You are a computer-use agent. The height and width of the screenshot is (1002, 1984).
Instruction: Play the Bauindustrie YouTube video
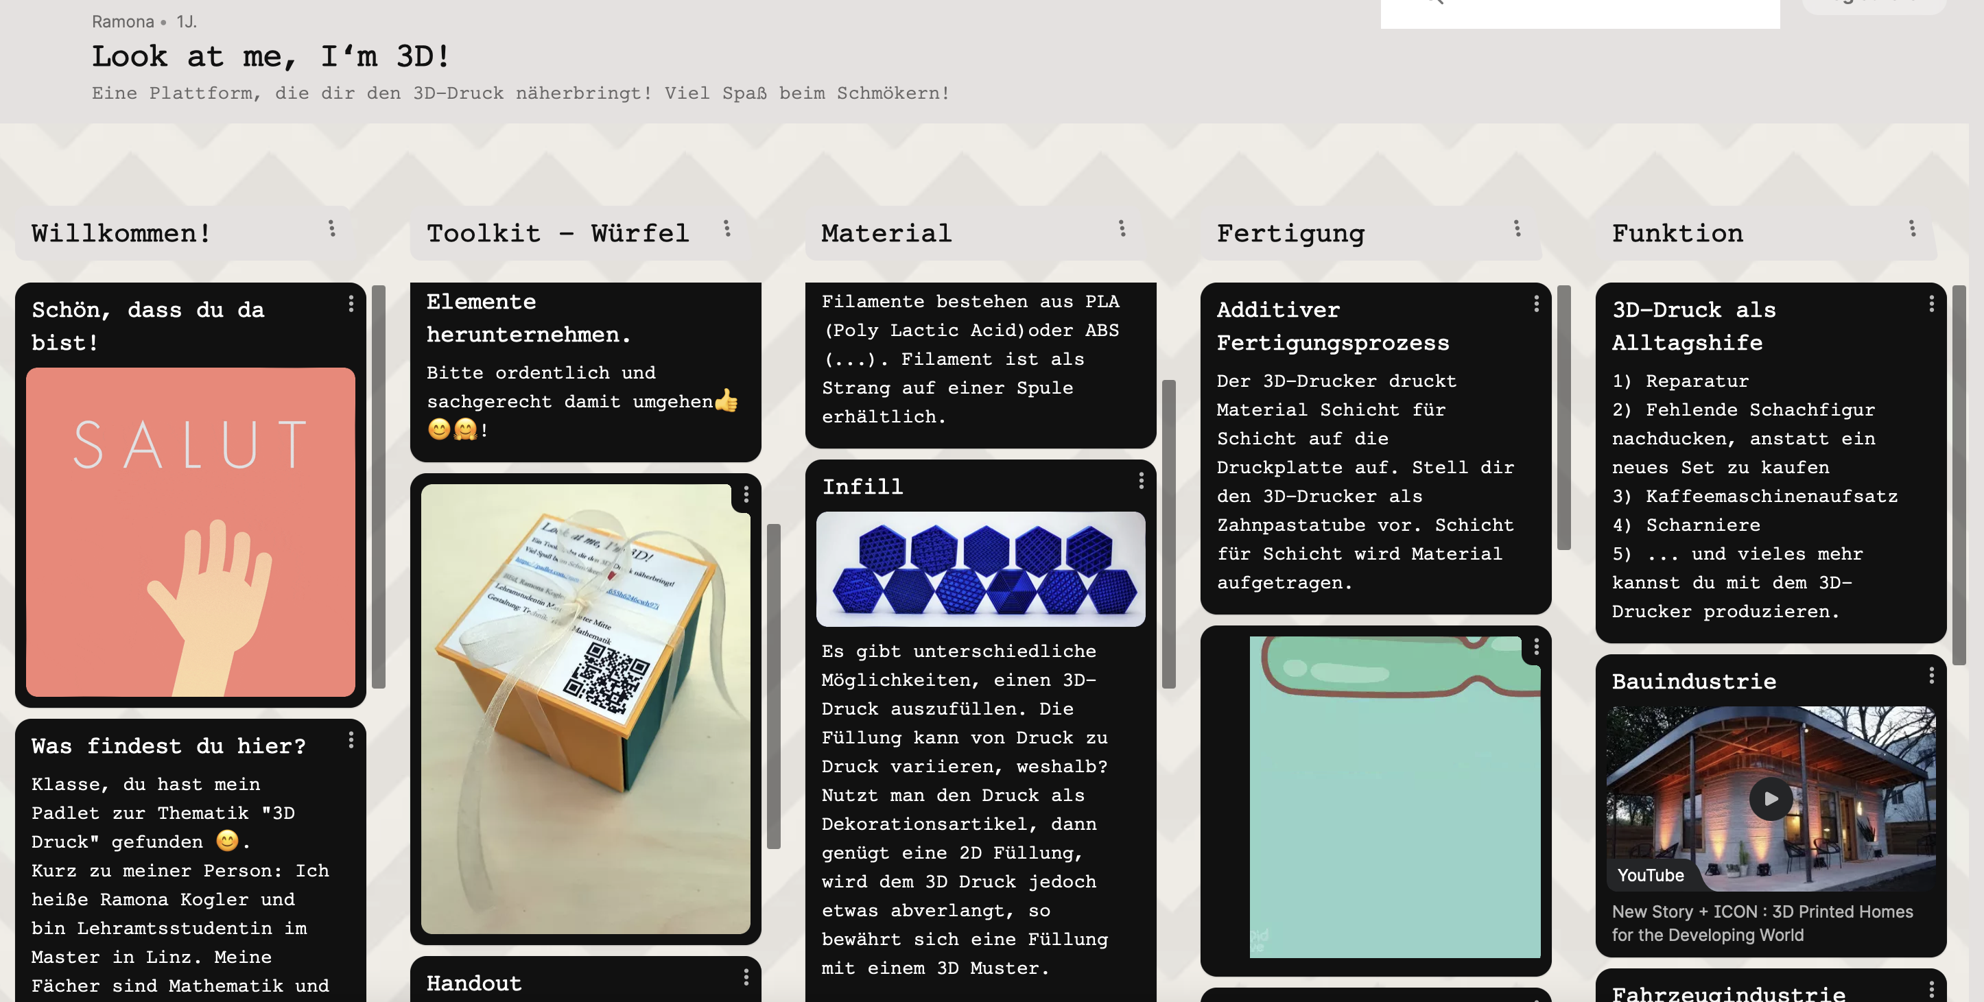[x=1770, y=799]
